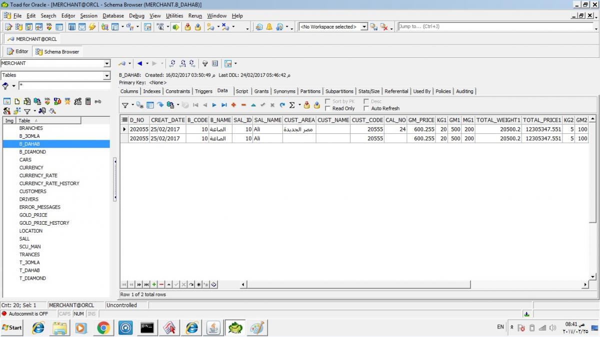Open Google Chrome from the taskbar
This screenshot has width=600, height=337.
[x=103, y=328]
